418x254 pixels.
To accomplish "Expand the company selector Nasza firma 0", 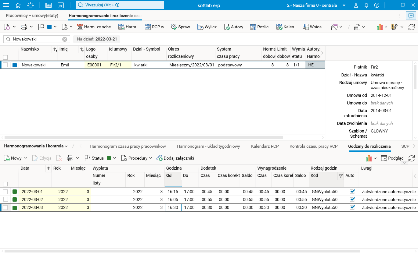I will (x=344, y=5).
